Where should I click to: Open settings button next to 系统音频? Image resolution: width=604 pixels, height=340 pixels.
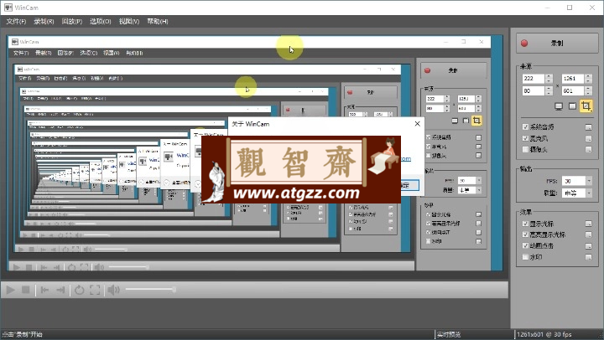(x=588, y=127)
